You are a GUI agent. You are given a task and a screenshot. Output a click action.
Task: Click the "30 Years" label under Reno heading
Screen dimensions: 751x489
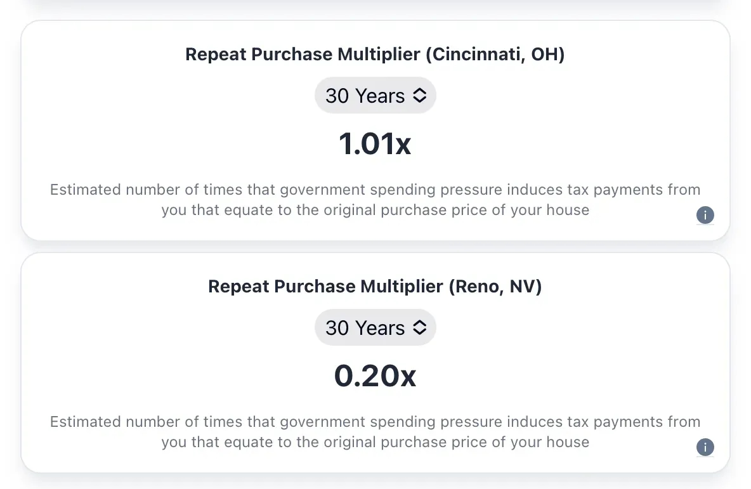pos(365,328)
